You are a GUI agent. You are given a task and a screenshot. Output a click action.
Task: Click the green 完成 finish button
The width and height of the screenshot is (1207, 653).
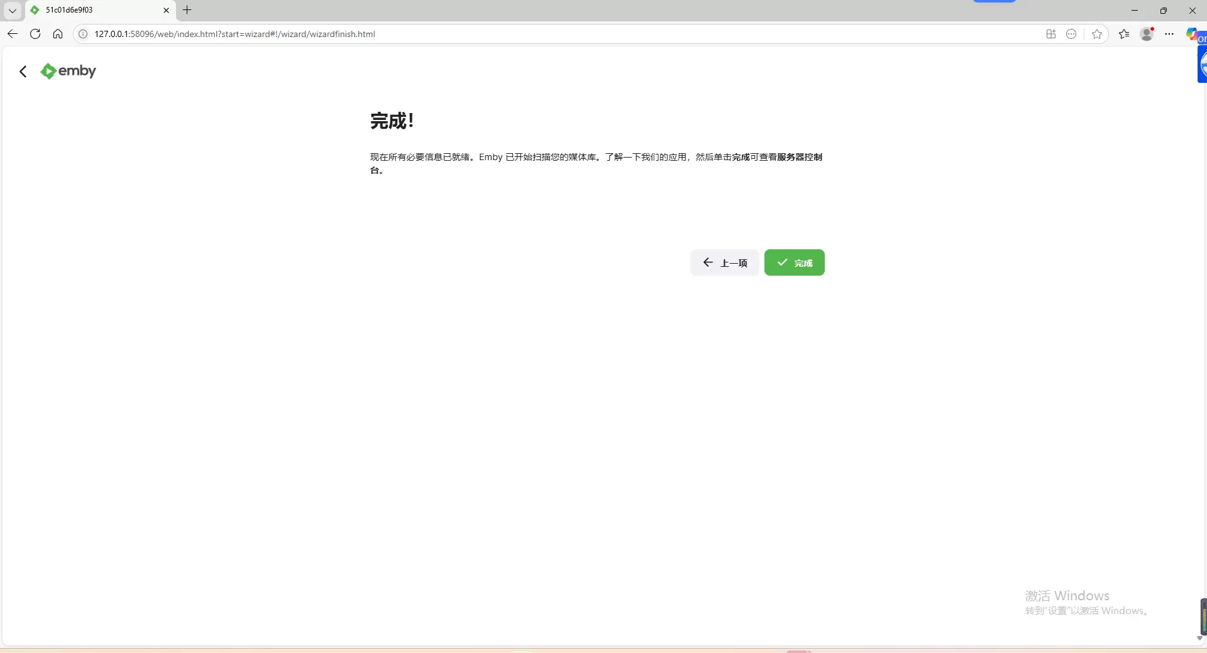(x=794, y=262)
